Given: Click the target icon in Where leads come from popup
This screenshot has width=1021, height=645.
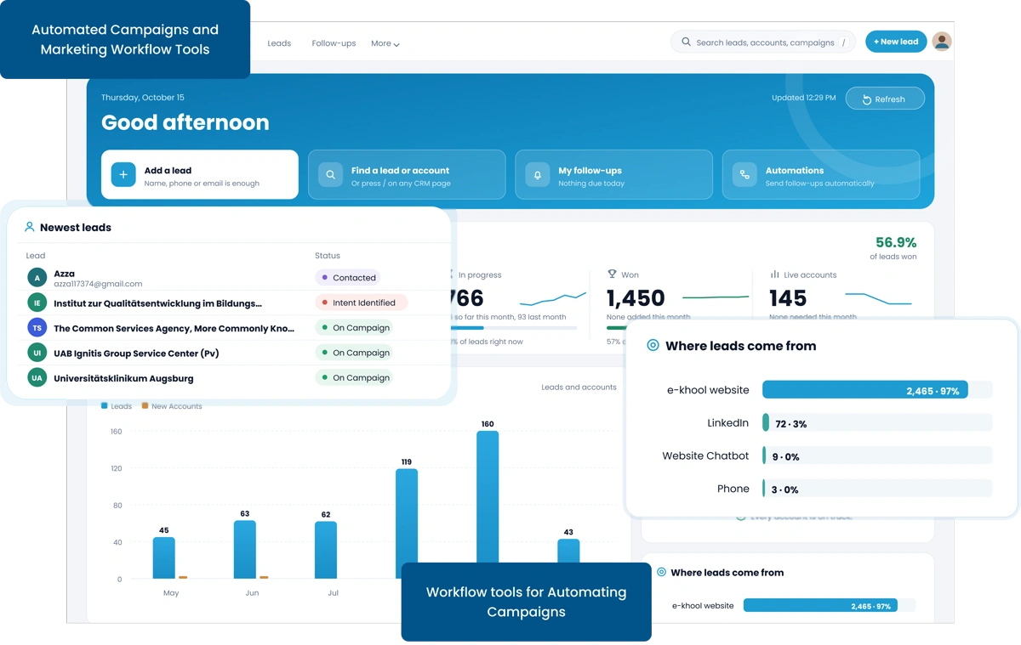Looking at the screenshot, I should (x=653, y=345).
